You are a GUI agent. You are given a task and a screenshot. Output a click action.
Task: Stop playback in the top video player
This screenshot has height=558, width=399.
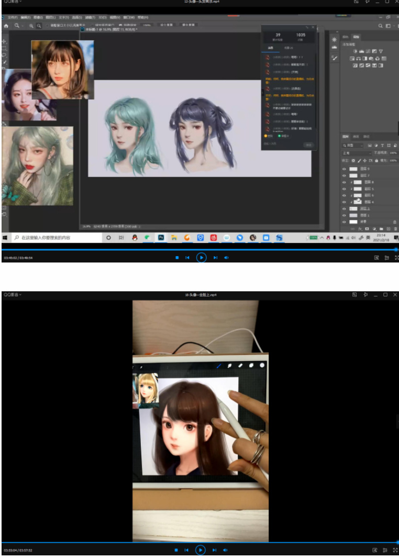[x=176, y=258]
